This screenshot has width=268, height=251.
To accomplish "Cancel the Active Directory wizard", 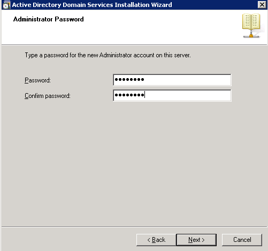I will coord(242,240).
